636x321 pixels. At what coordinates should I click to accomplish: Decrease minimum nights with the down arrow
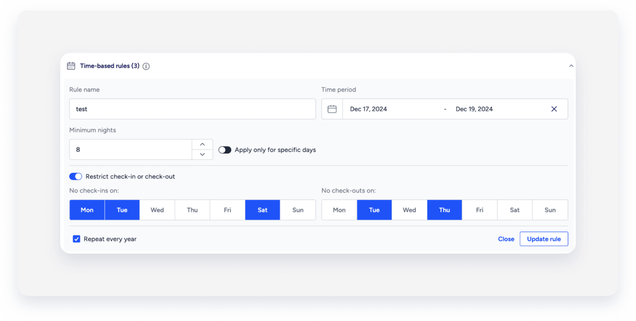tap(203, 154)
